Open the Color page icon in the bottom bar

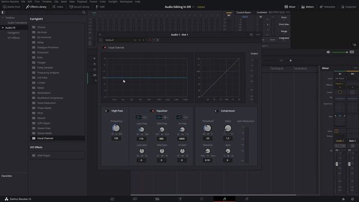point(202,199)
